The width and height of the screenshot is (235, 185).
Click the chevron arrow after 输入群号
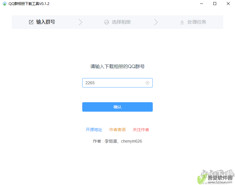pos(80,22)
